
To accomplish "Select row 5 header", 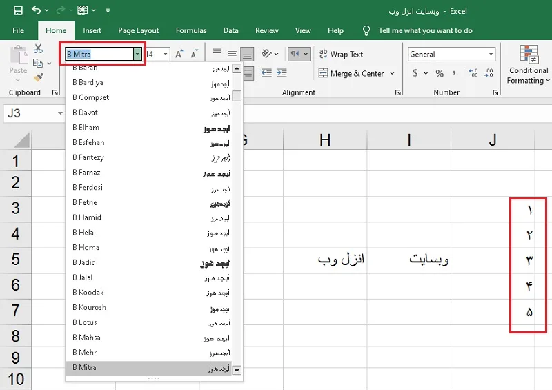I will pos(15,260).
